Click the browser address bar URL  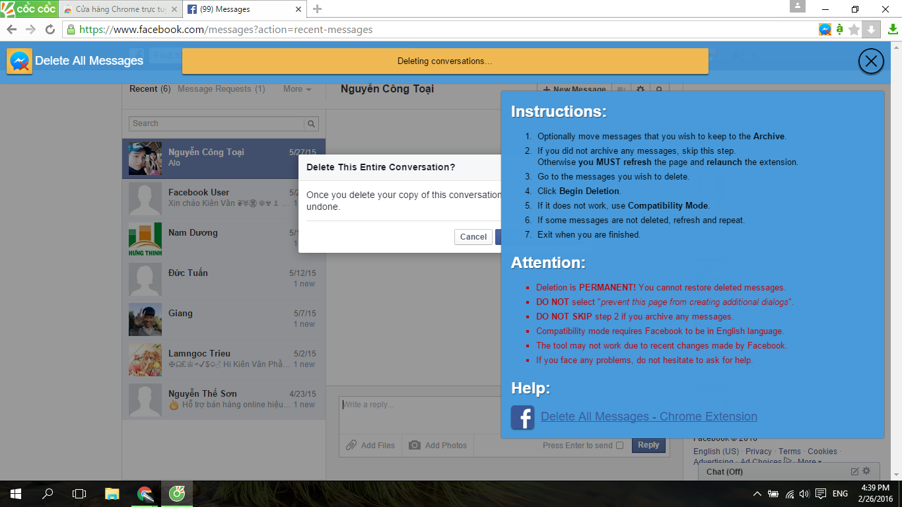click(x=226, y=30)
